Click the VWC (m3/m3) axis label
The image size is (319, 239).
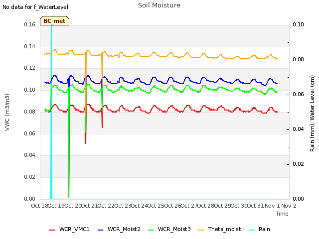click(x=7, y=112)
